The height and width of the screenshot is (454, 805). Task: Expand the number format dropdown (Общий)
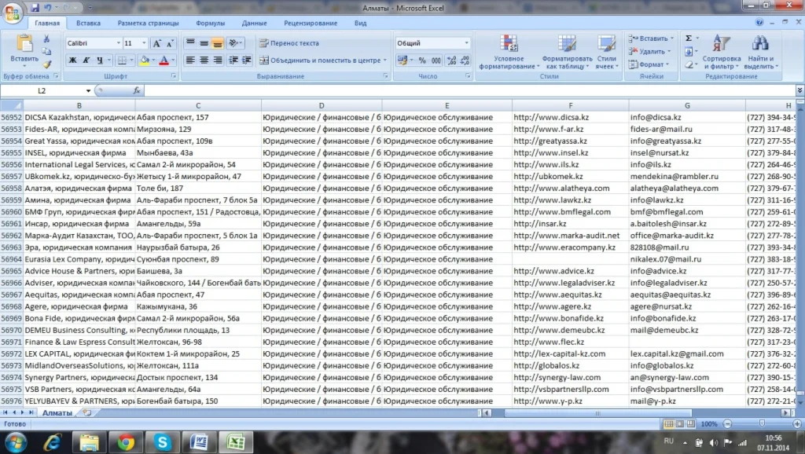(x=466, y=43)
